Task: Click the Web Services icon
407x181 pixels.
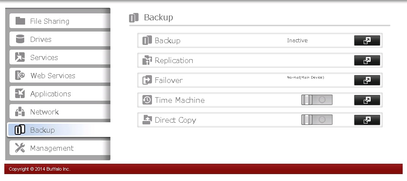Action: (20, 75)
